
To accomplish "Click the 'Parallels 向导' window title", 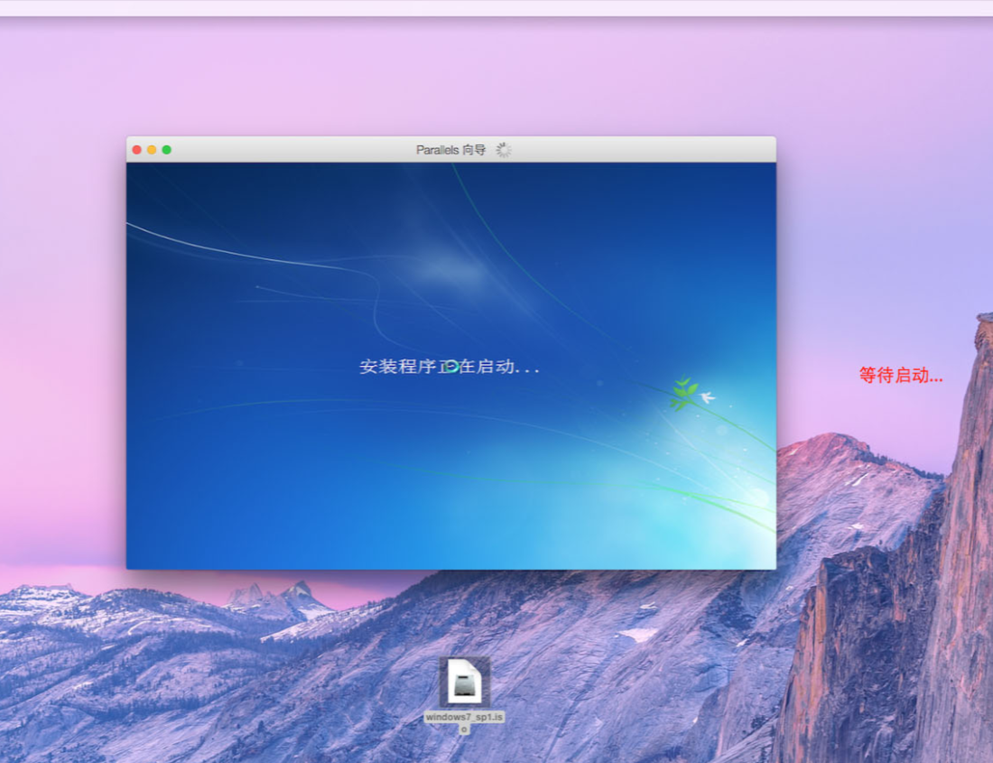I will click(450, 150).
